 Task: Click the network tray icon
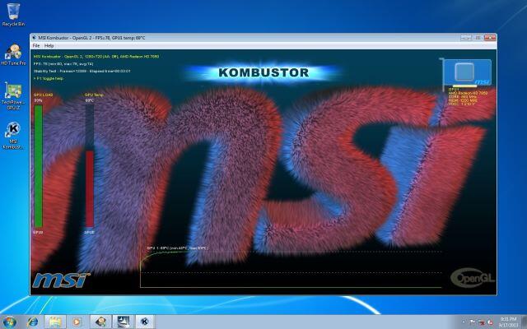click(481, 322)
